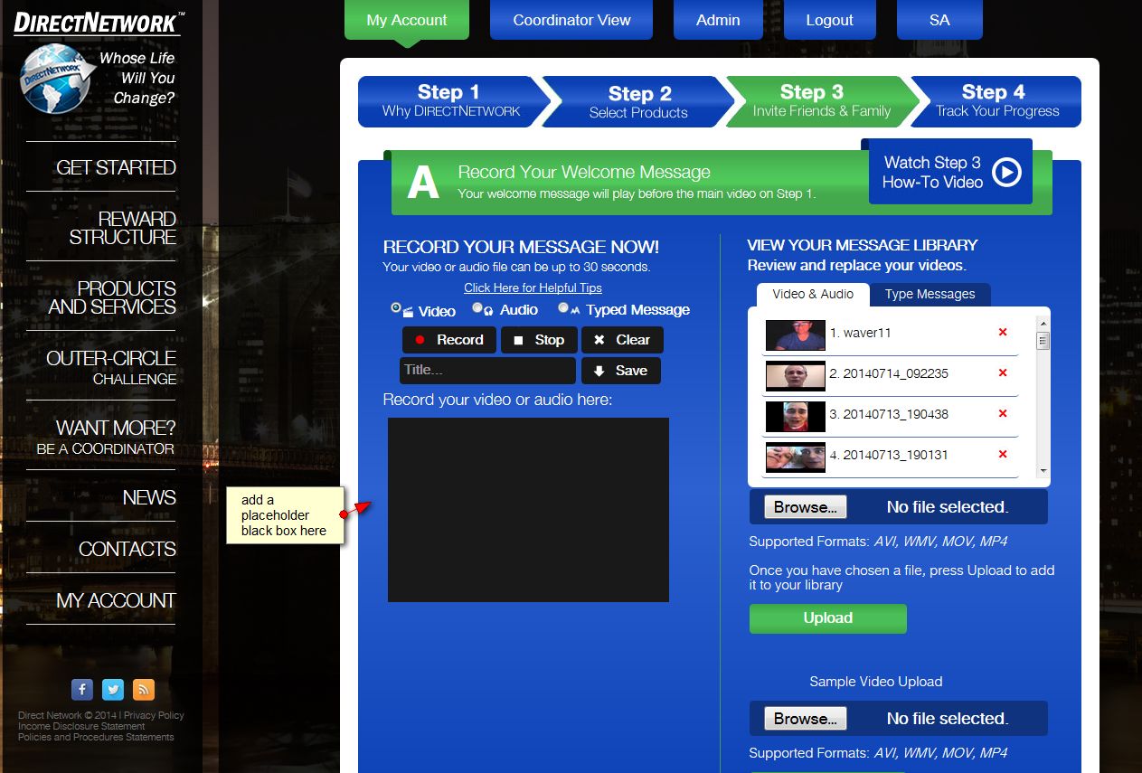Click the black video recording preview box
1142x773 pixels.
pyautogui.click(x=528, y=510)
